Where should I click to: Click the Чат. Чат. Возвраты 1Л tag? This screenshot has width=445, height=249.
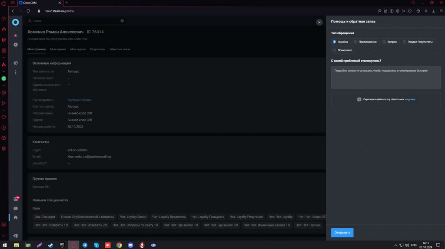(x=51, y=225)
